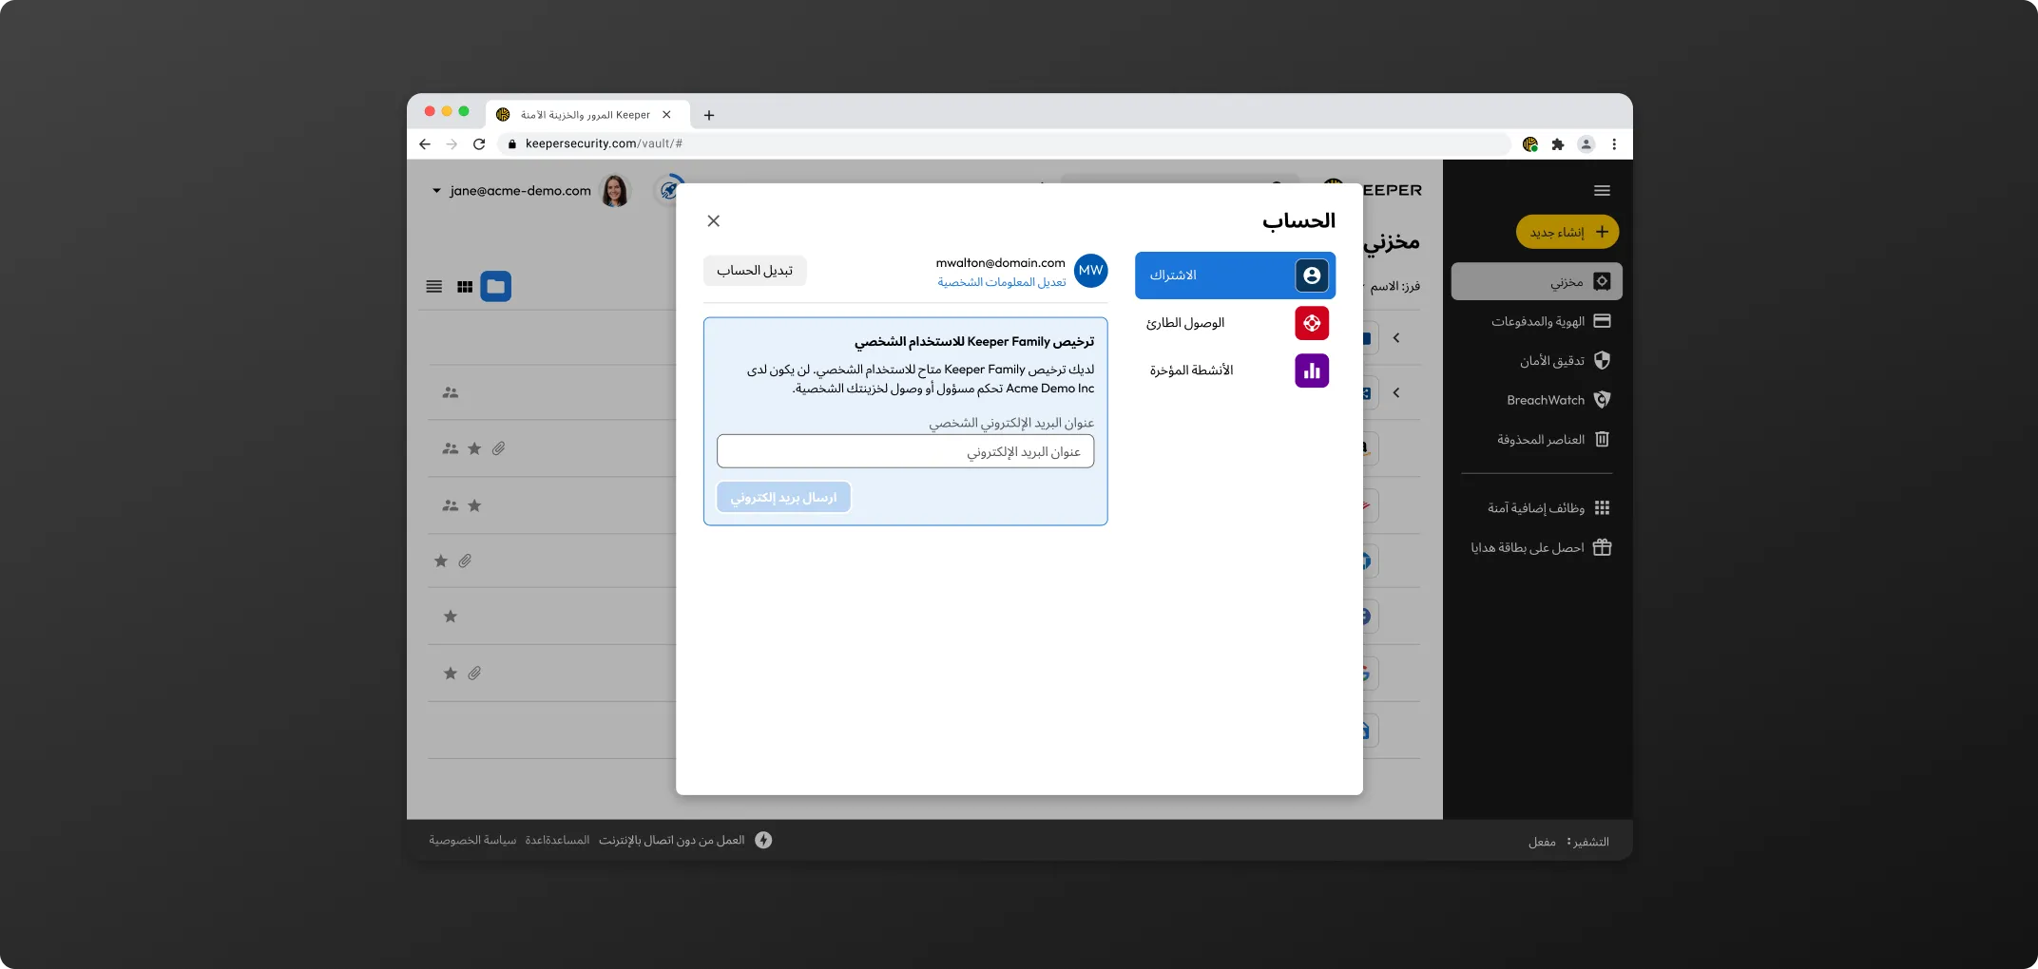This screenshot has width=2038, height=969.
Task: Switch to list view layout
Action: tap(434, 287)
